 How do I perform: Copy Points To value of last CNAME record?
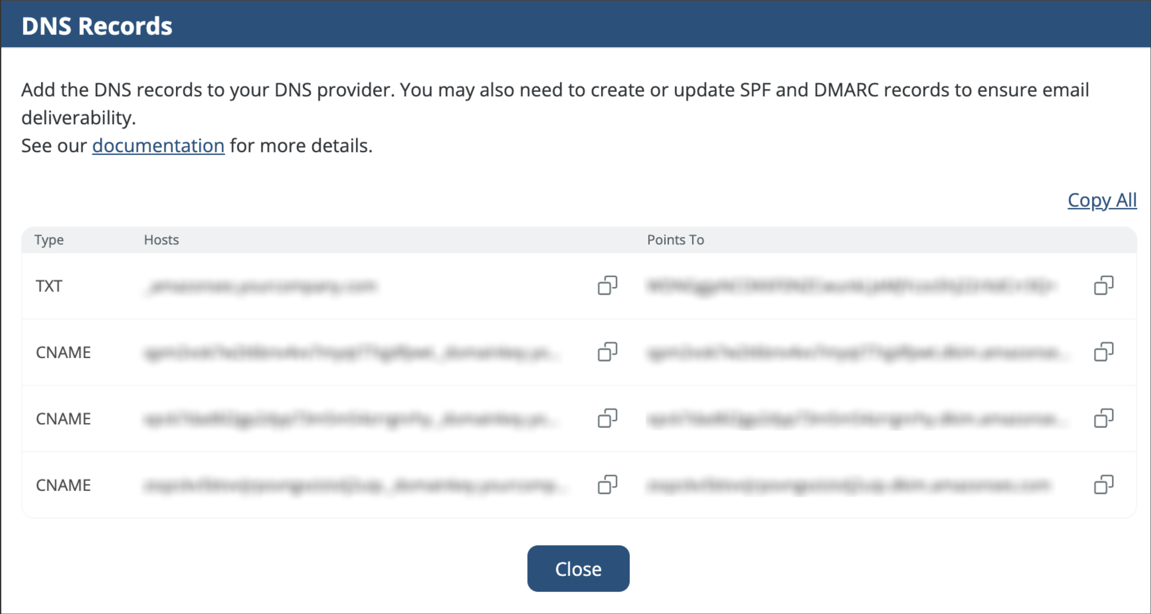1103,484
